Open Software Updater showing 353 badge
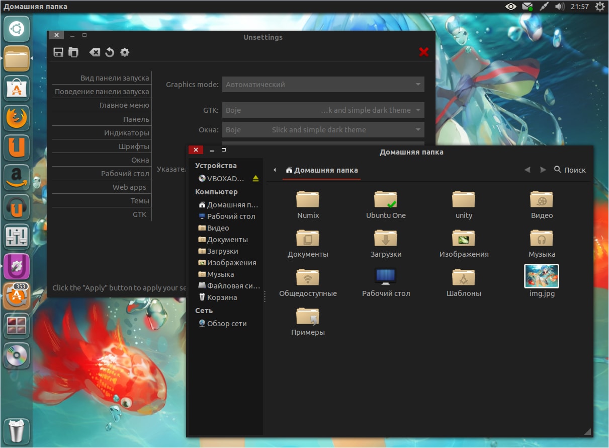This screenshot has width=609, height=448. pos(17,296)
